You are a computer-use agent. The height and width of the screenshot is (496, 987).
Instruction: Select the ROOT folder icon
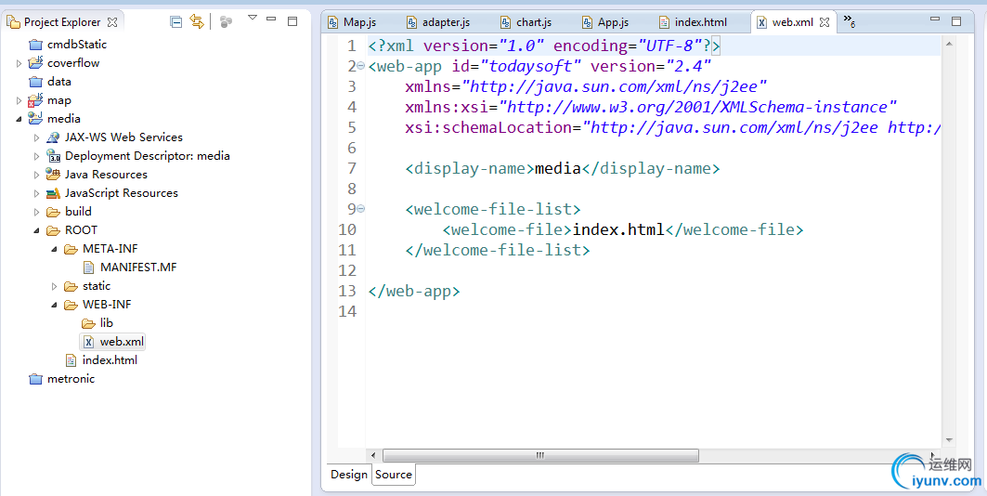(53, 230)
